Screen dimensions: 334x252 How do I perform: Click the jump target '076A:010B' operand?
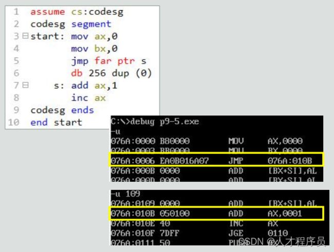point(290,161)
